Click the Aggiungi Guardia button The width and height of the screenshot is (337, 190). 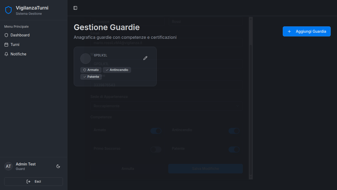tap(306, 31)
